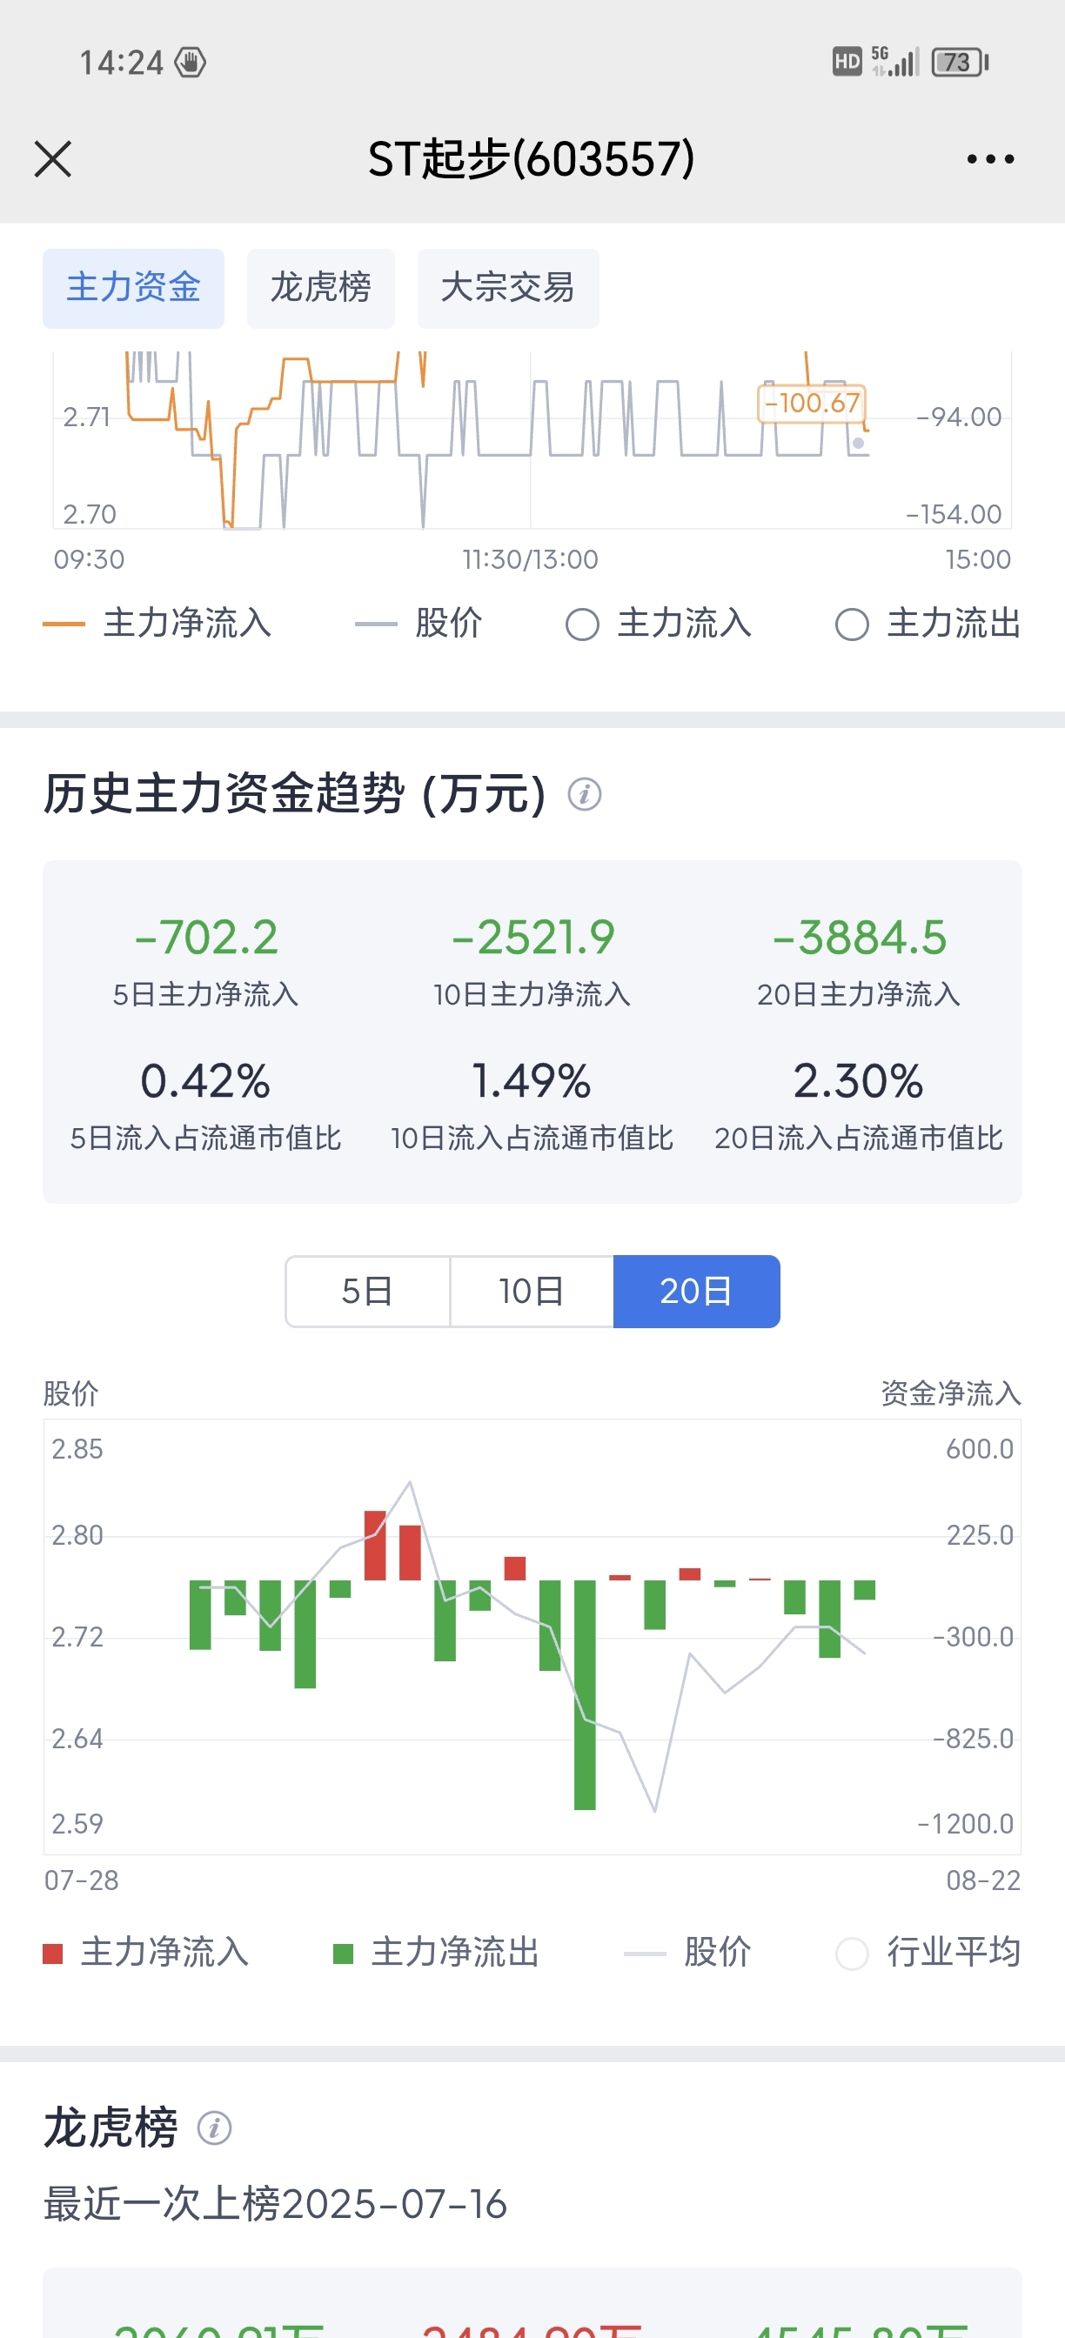This screenshot has width=1065, height=2338.
Task: Select the 20日 period button
Action: pyautogui.click(x=696, y=1291)
